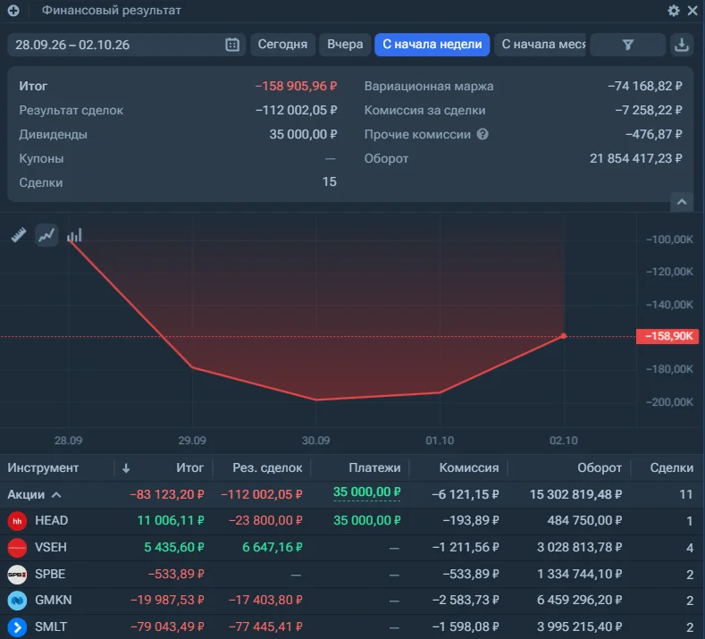Sort by Инструмент column header
705x639 pixels.
coord(43,468)
